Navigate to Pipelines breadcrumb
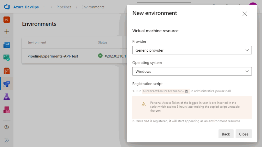Viewport: 262px width, 147px height. pyautogui.click(x=64, y=7)
